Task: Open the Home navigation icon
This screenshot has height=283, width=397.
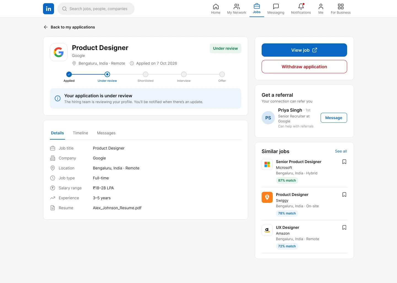Action: 216,9
